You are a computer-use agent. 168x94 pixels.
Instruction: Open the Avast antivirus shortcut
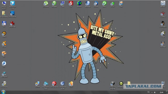click(4, 43)
